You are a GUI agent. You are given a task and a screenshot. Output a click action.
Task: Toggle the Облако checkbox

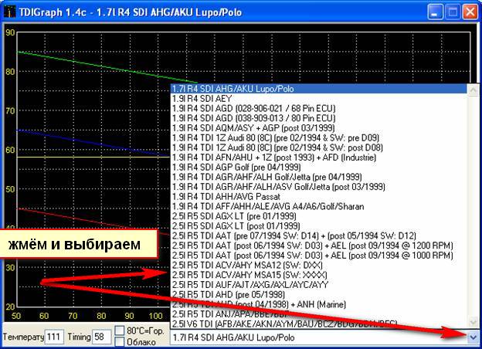tap(119, 341)
